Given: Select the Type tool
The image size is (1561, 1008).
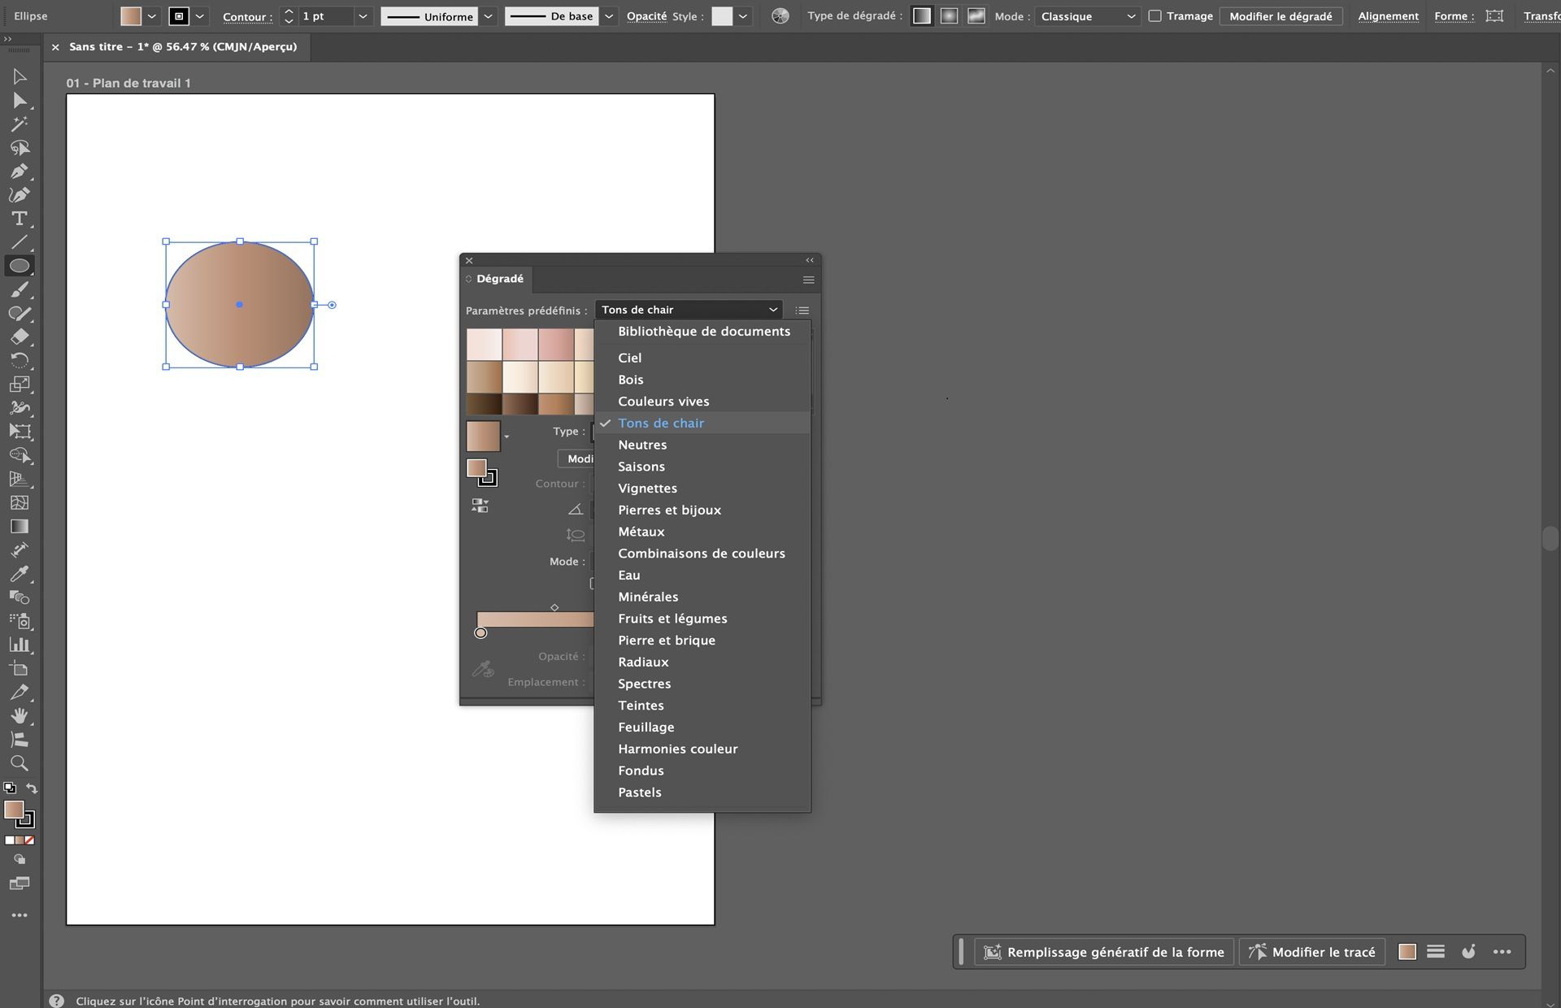Looking at the screenshot, I should pos(19,219).
